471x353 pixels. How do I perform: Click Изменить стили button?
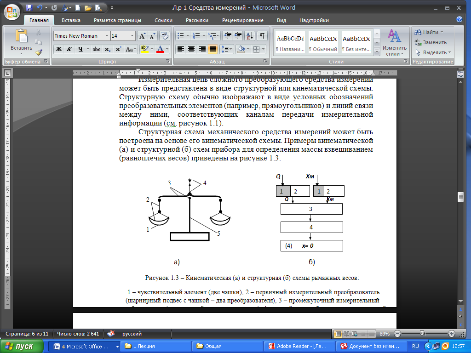(x=394, y=42)
